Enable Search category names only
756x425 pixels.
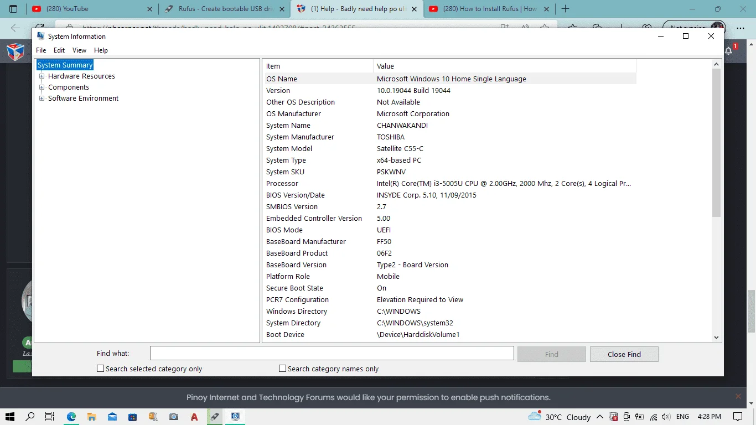point(283,369)
